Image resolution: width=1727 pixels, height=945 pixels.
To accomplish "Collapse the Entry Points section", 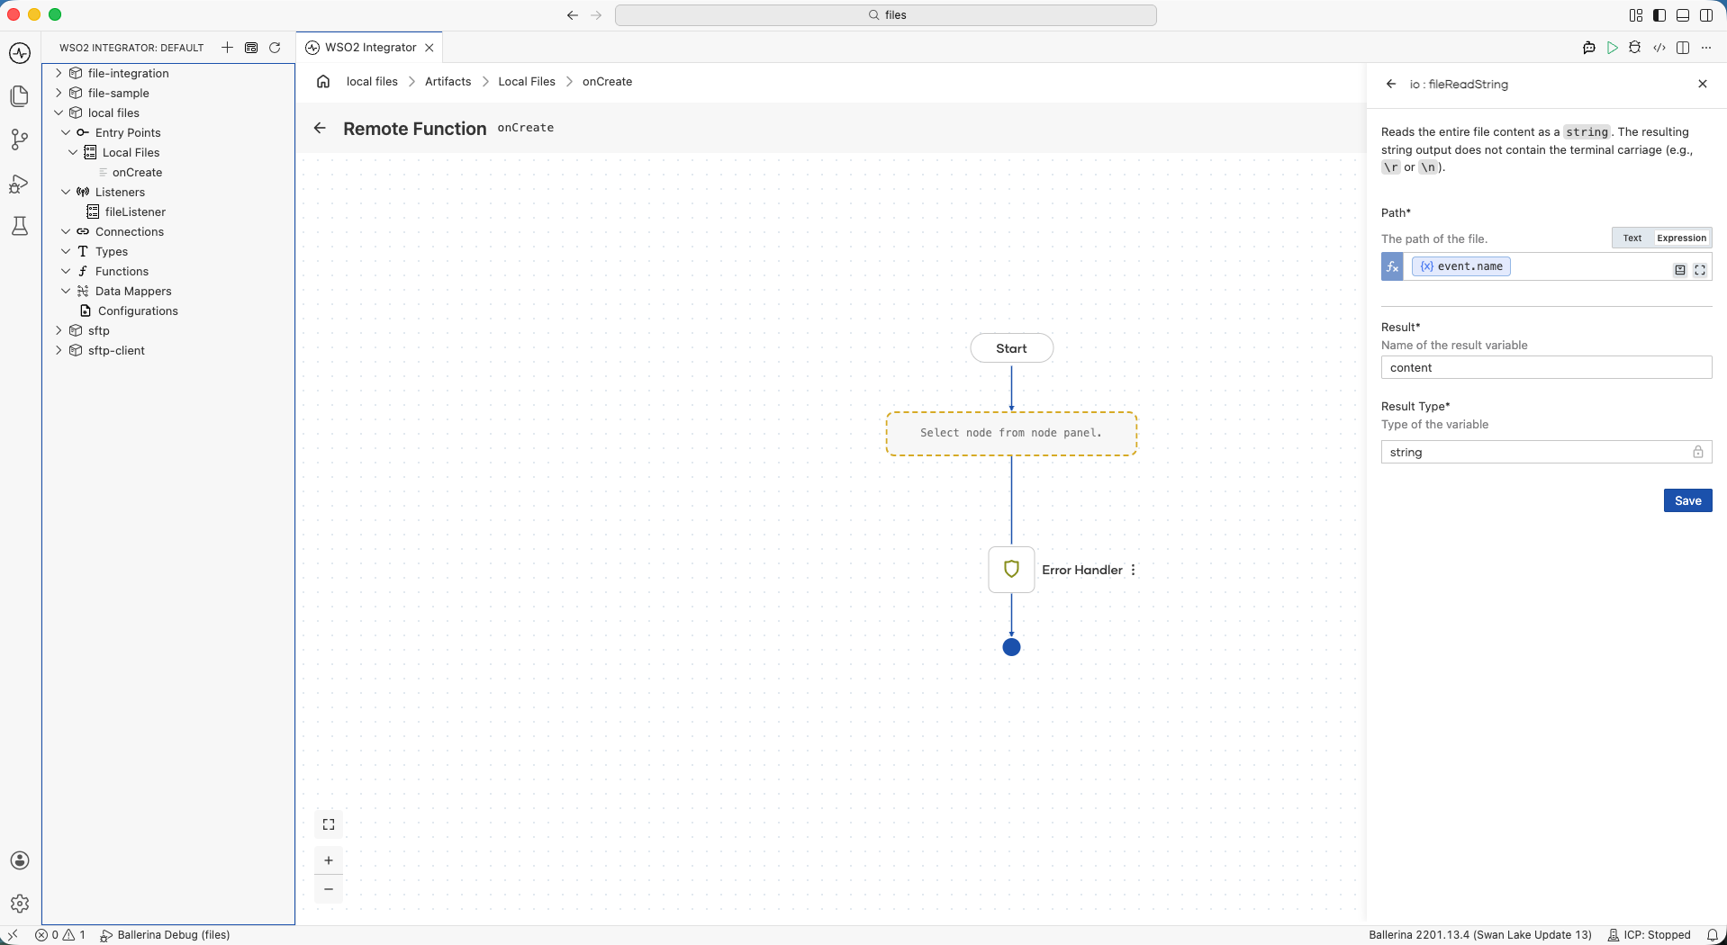I will 66,132.
